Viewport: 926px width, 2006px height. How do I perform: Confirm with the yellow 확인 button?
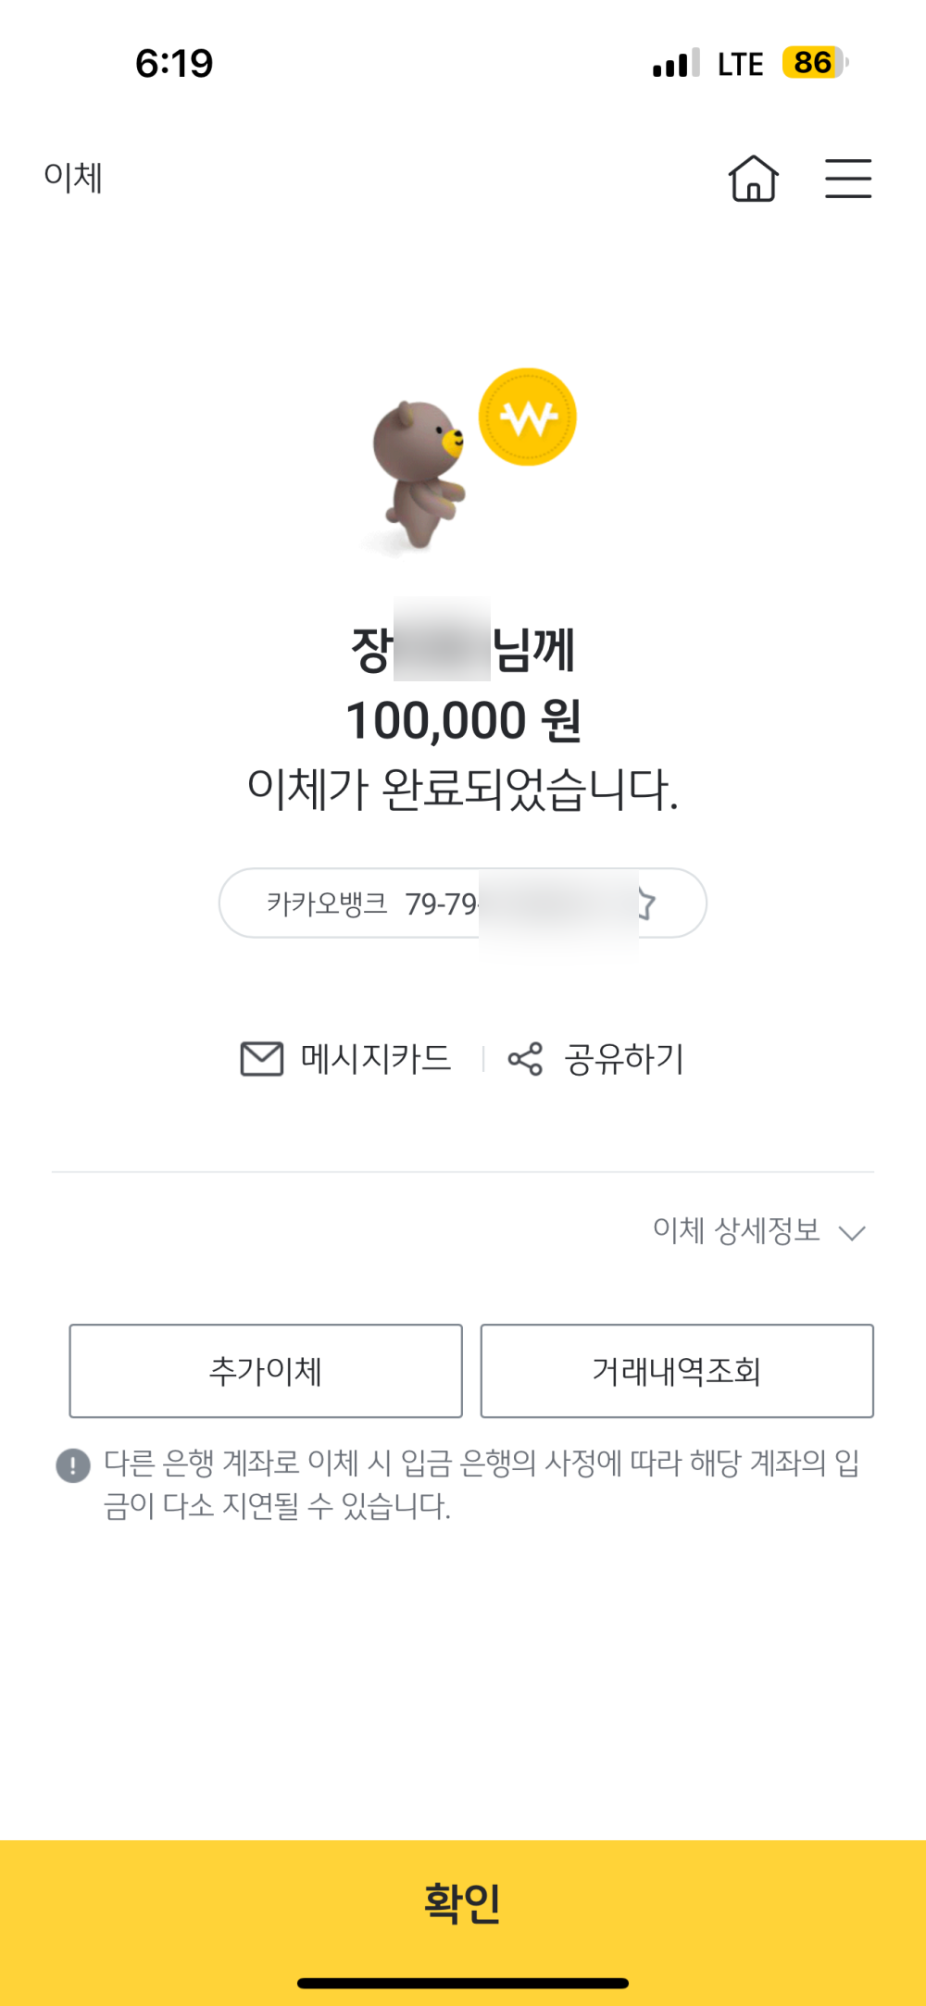(x=463, y=1903)
